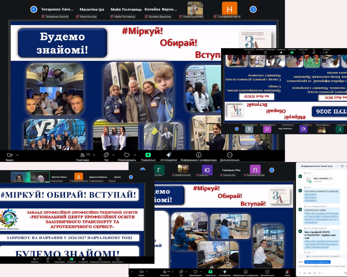Open the emoji picker in chat composer
This screenshot has height=277, width=347.
point(305,273)
